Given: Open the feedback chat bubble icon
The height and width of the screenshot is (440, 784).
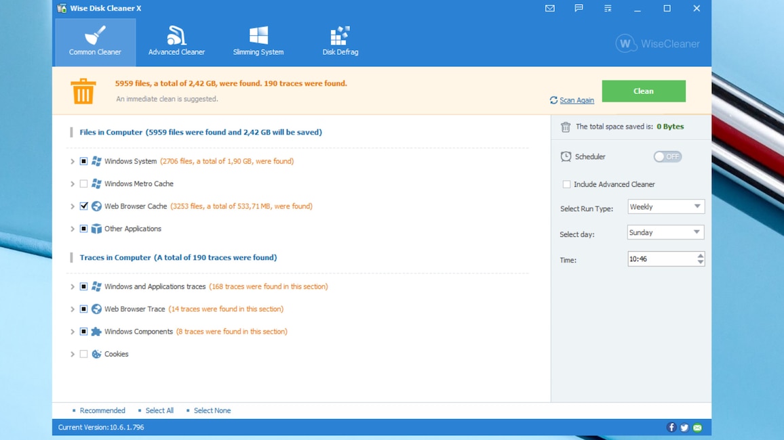Looking at the screenshot, I should point(579,9).
